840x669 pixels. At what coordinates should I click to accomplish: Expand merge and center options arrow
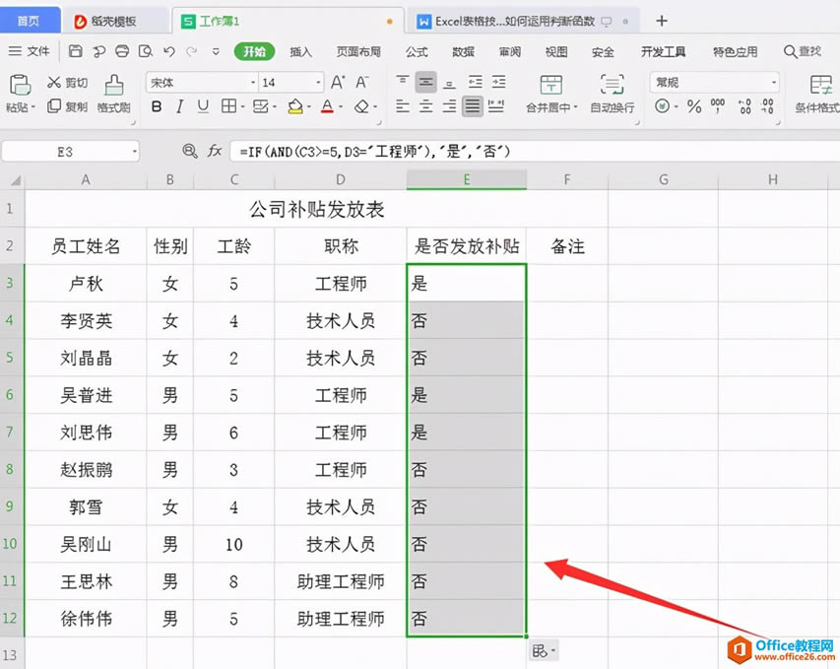pyautogui.click(x=575, y=107)
